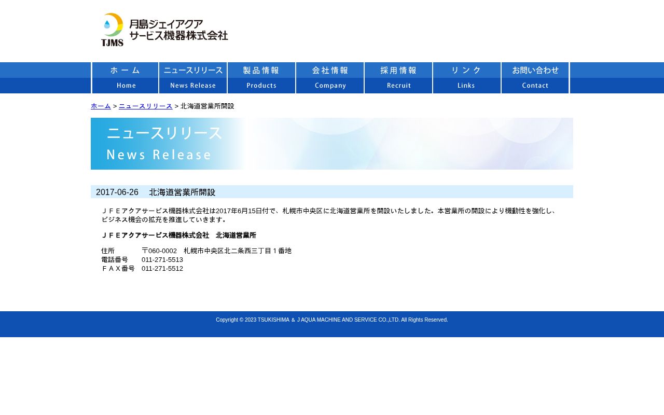The height and width of the screenshot is (415, 664).
Task: Open the 製品情報 (Products) nav item
Action: tap(261, 78)
